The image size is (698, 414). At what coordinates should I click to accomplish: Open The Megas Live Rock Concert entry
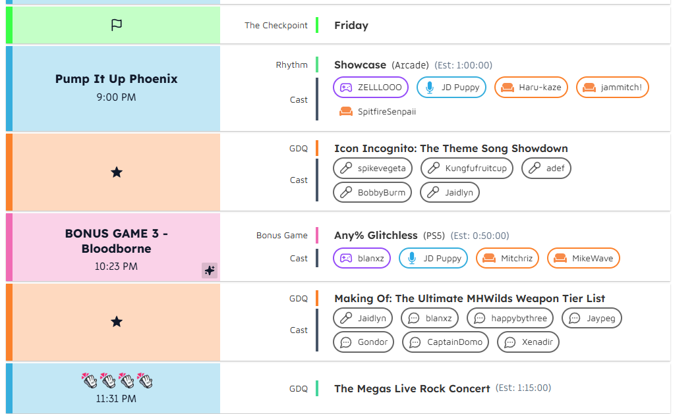pyautogui.click(x=412, y=388)
